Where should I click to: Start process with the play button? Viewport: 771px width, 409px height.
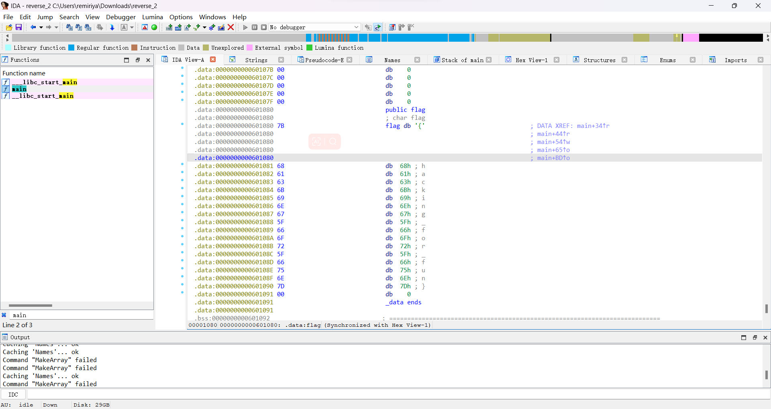[x=245, y=27]
